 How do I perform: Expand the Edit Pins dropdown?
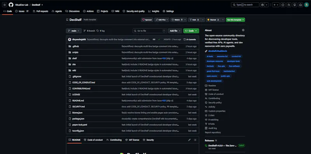coord(162,20)
